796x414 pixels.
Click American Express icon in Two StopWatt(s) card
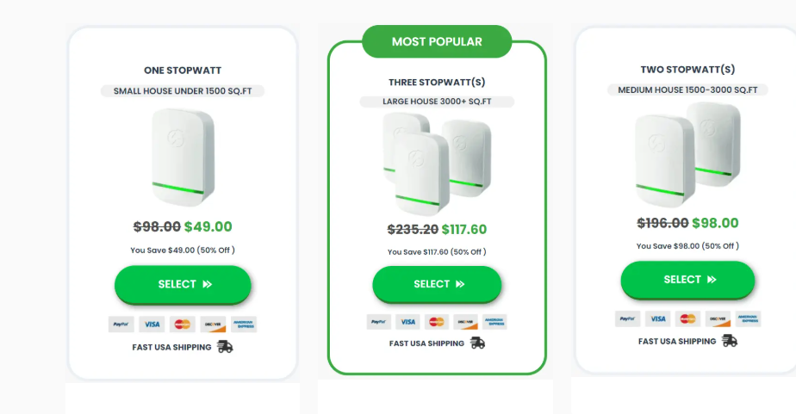pyautogui.click(x=748, y=318)
